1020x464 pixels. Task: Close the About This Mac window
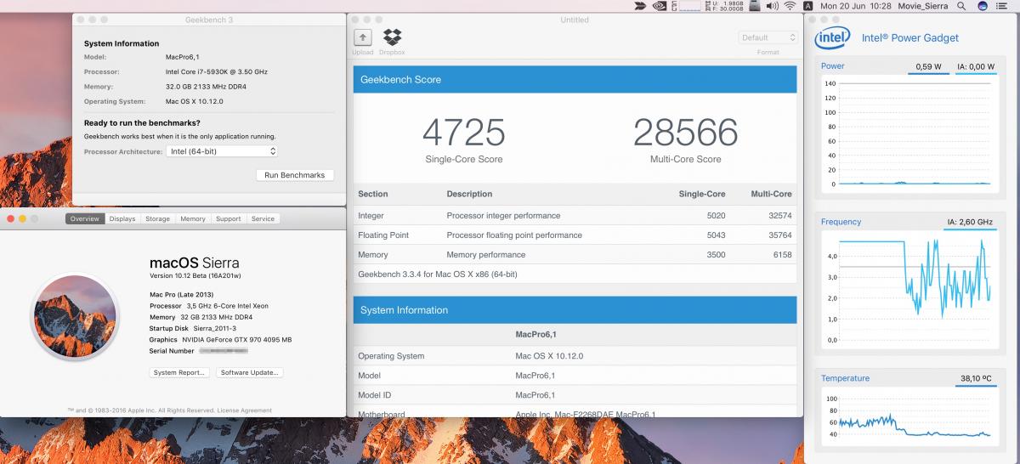click(9, 218)
